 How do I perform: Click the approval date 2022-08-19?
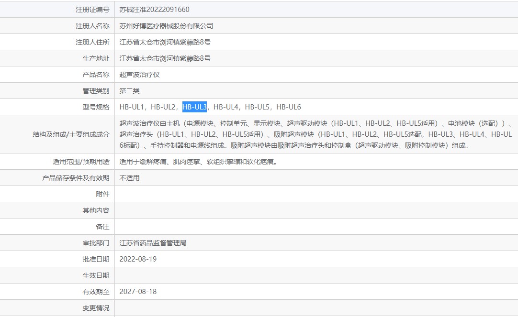tap(138, 259)
